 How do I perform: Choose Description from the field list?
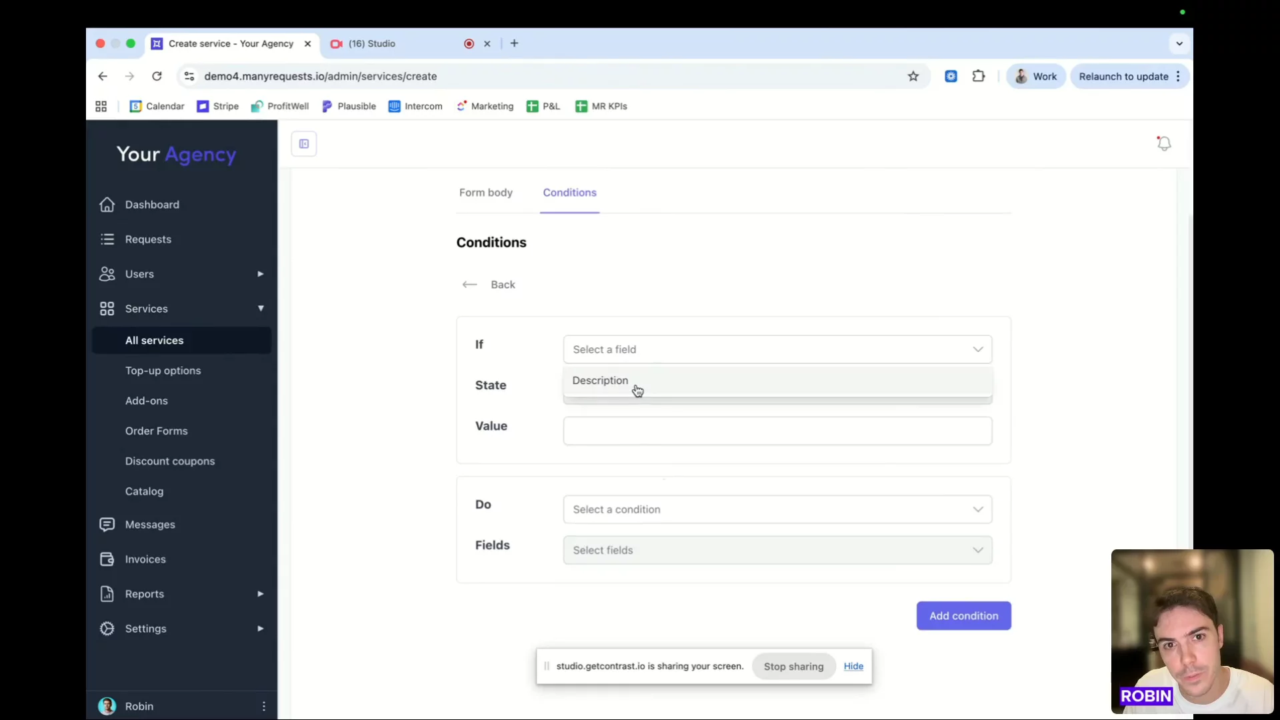pyautogui.click(x=600, y=381)
